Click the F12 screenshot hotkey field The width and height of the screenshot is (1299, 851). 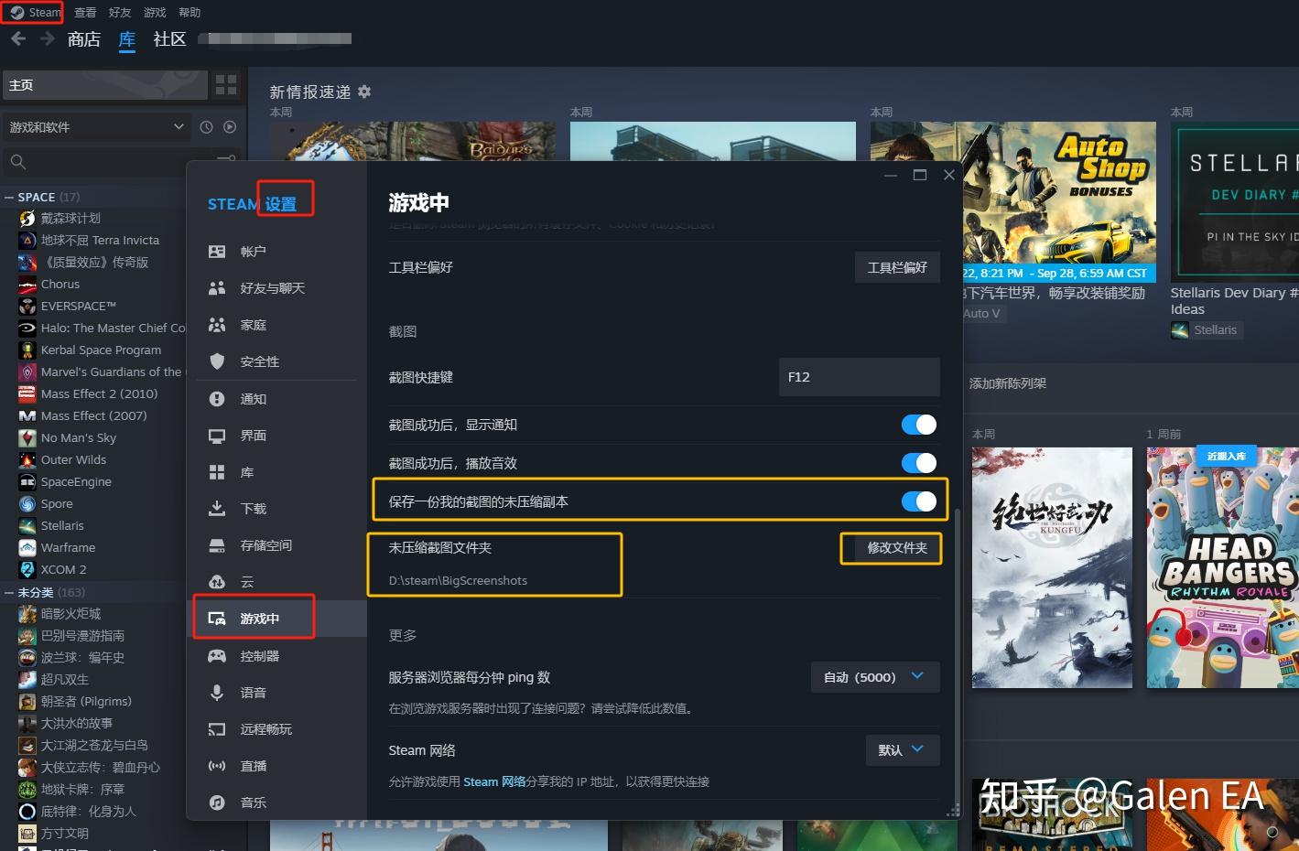(x=858, y=376)
